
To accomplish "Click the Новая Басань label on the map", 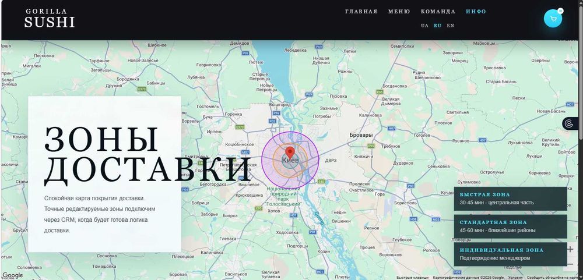I will [551, 111].
